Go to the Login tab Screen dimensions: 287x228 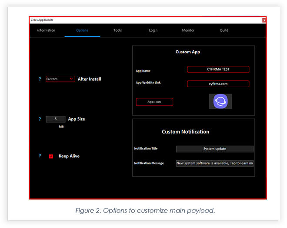pos(153,30)
